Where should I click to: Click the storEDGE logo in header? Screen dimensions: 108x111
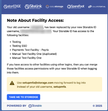(12, 7)
